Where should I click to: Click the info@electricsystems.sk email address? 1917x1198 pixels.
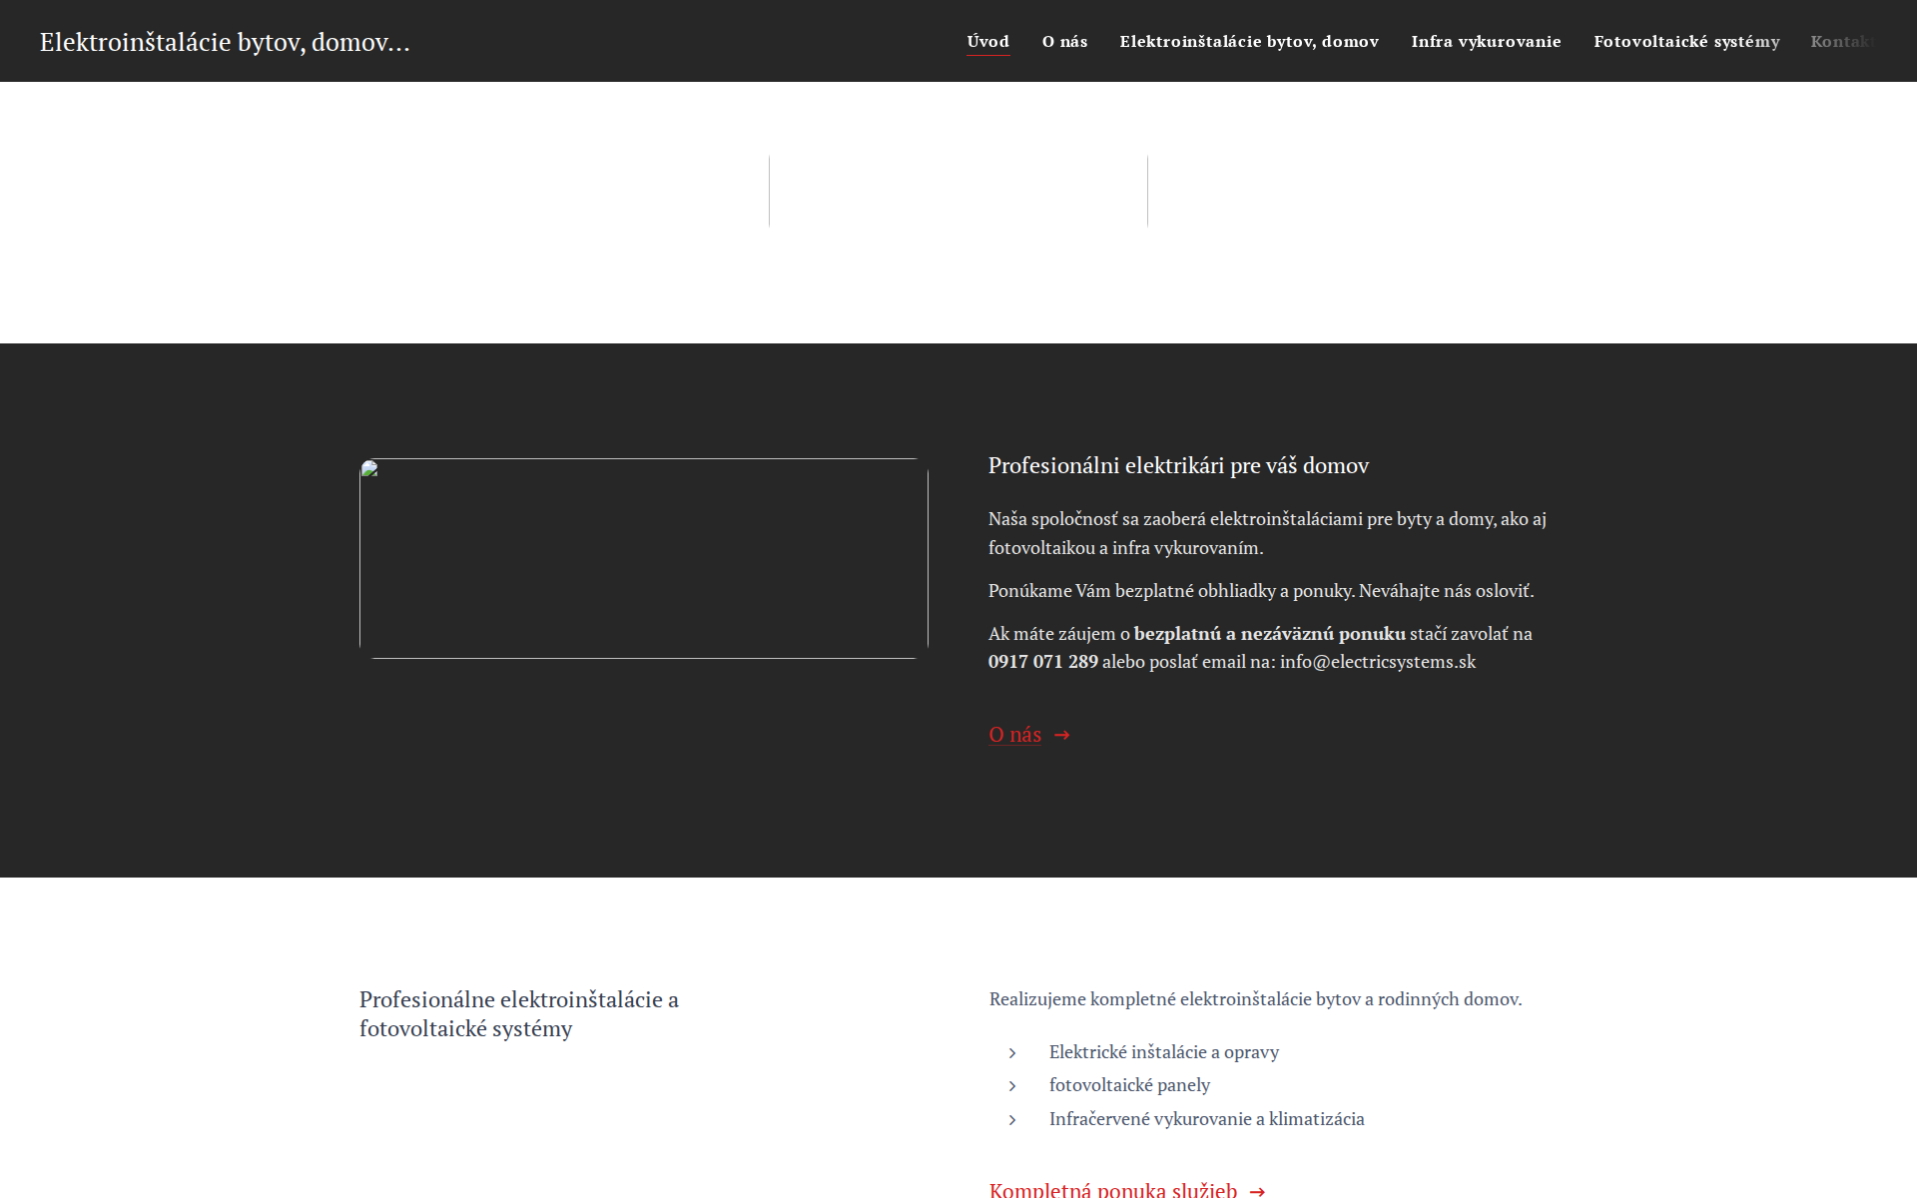click(1378, 661)
